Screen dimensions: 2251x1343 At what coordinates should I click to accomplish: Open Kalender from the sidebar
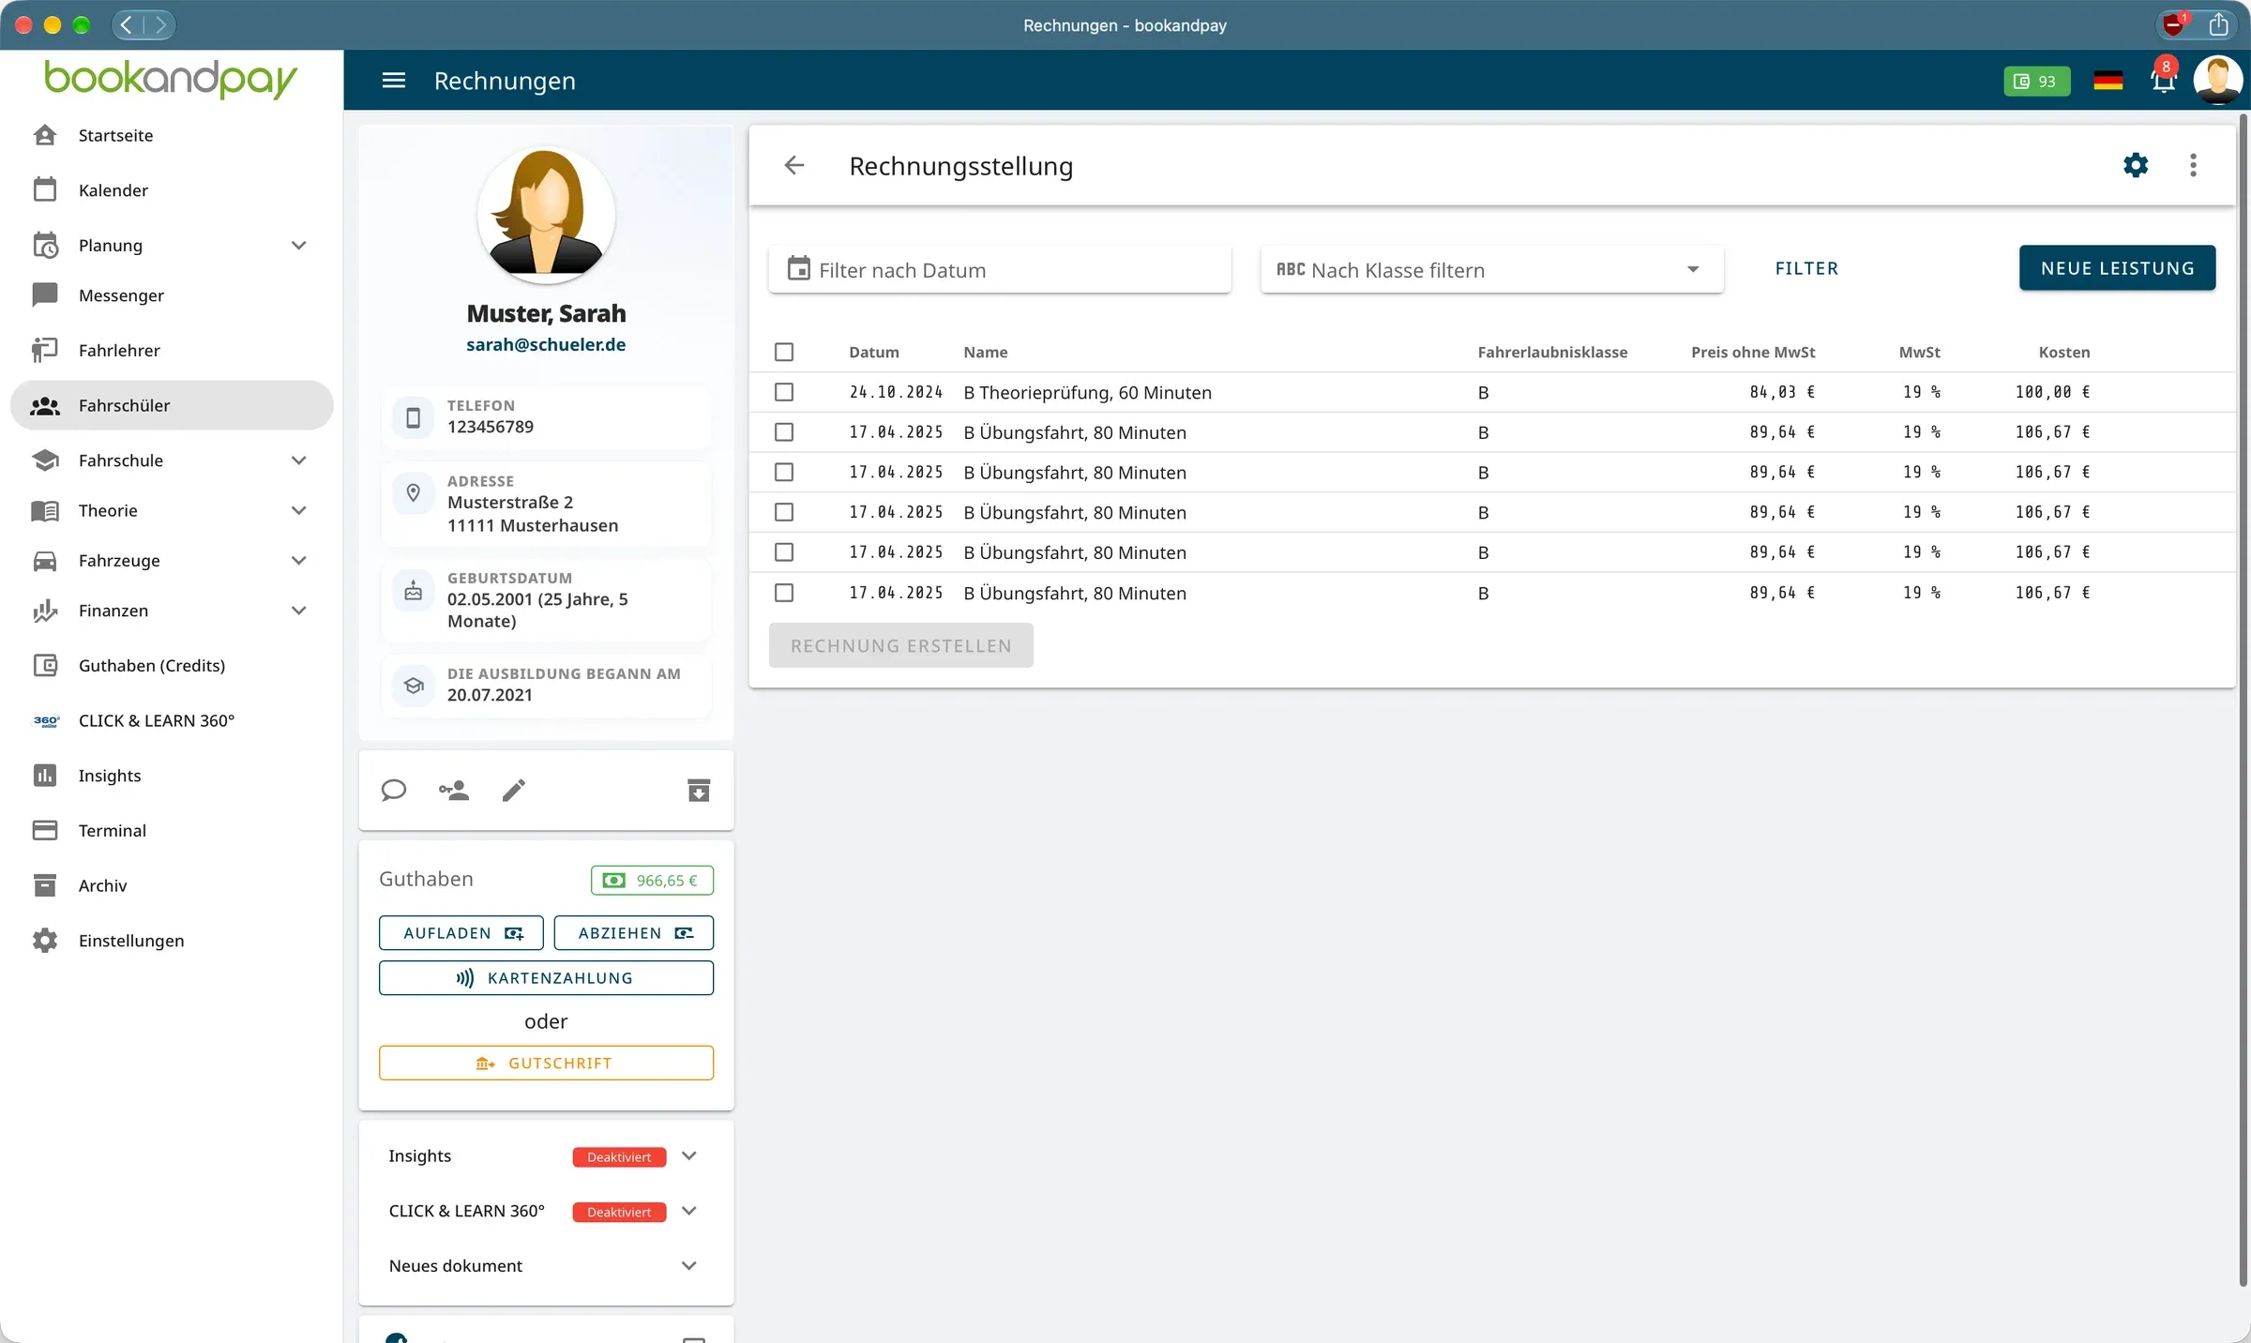coord(172,190)
